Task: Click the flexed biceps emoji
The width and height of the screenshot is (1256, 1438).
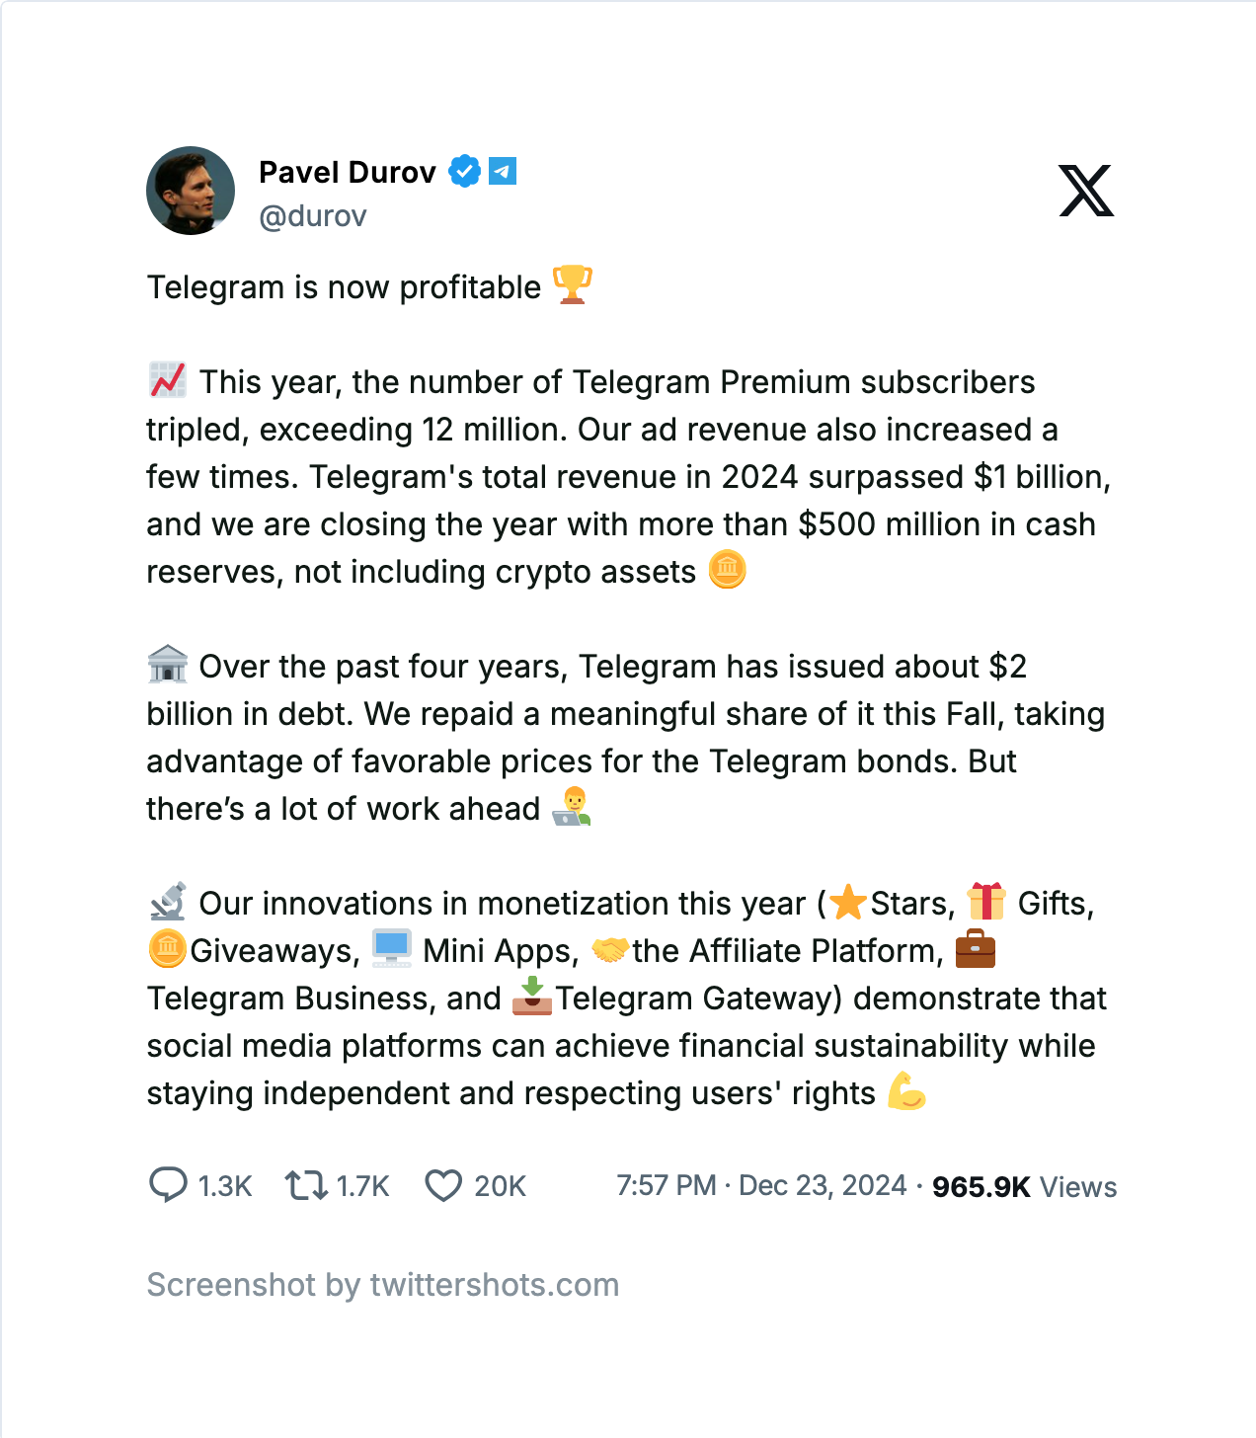Action: click(906, 1091)
